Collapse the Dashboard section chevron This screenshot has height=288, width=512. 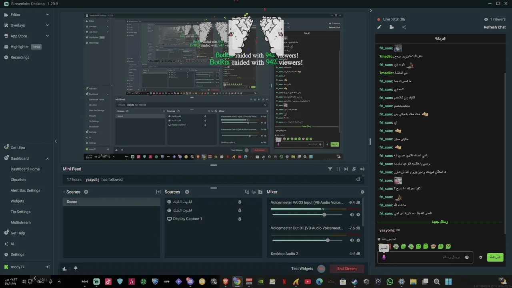click(x=47, y=158)
